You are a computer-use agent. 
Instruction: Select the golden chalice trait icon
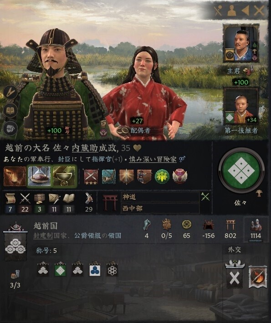point(64,177)
